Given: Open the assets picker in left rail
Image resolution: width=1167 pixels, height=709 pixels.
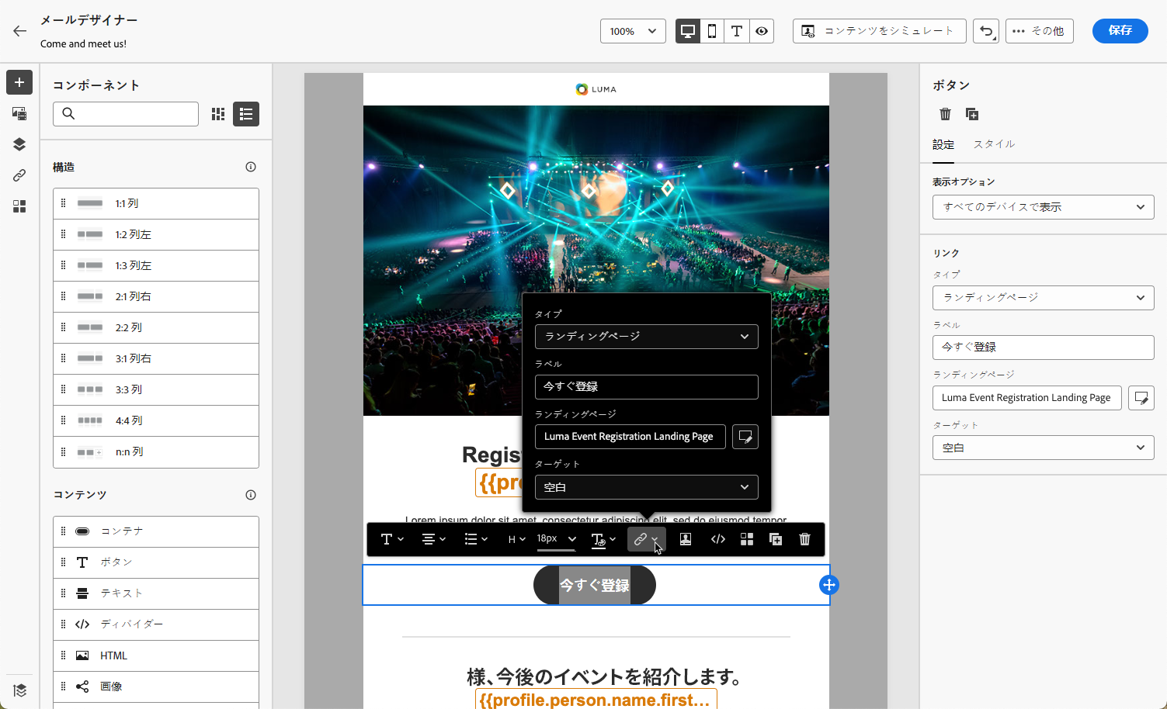Looking at the screenshot, I should [19, 113].
